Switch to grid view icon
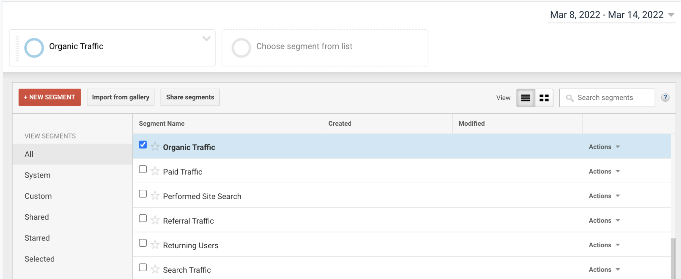The image size is (681, 279). click(x=544, y=98)
